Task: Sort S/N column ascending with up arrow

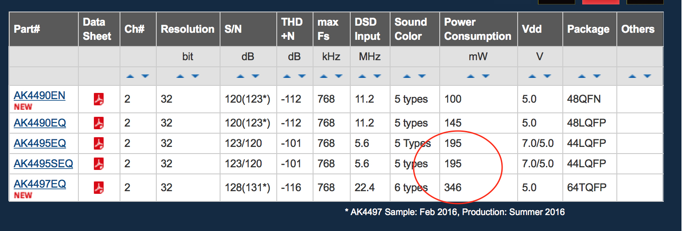Action: [240, 76]
